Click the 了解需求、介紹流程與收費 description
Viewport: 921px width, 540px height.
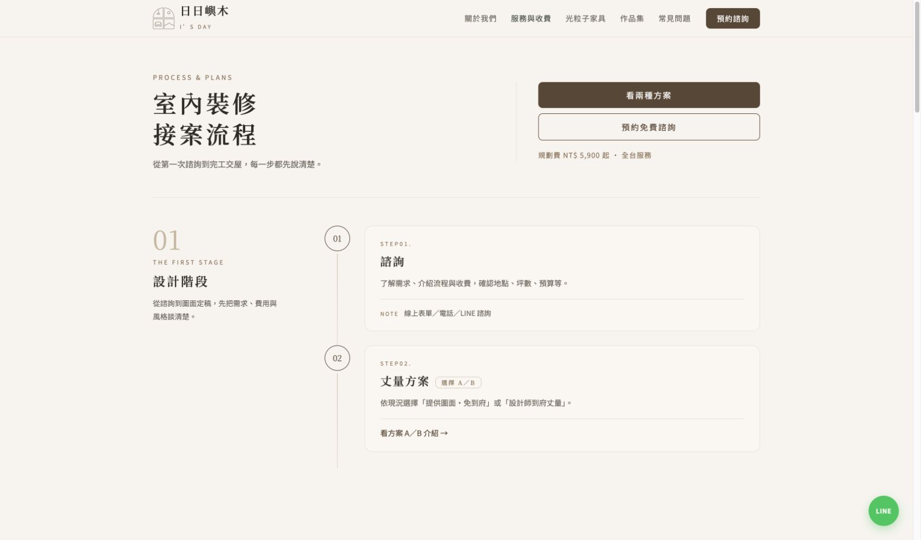point(474,283)
